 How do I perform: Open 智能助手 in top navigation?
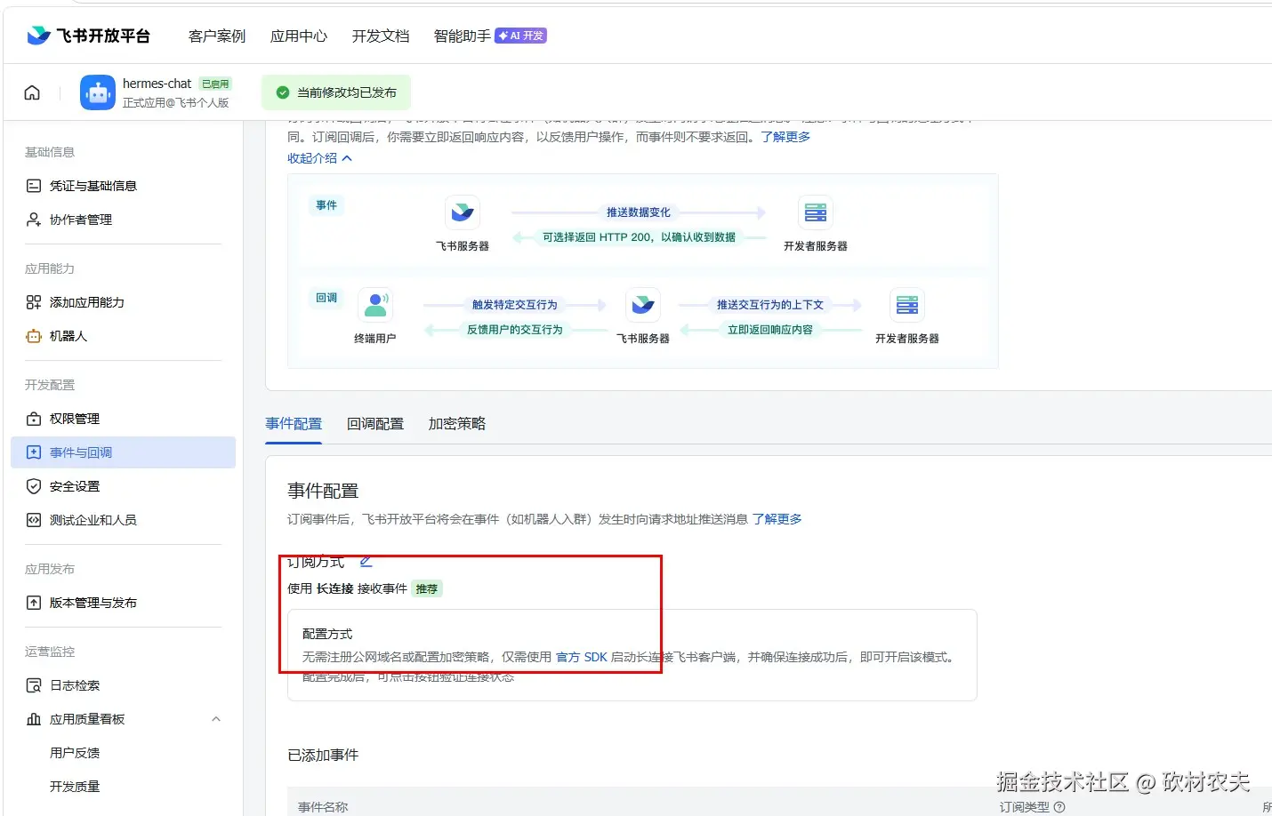pos(463,36)
